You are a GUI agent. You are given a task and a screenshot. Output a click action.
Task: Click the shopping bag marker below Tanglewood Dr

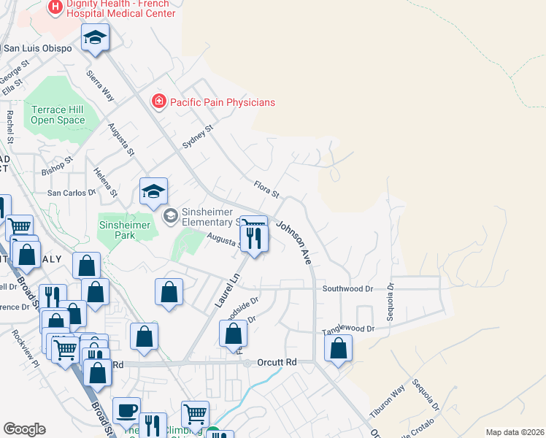[338, 350]
